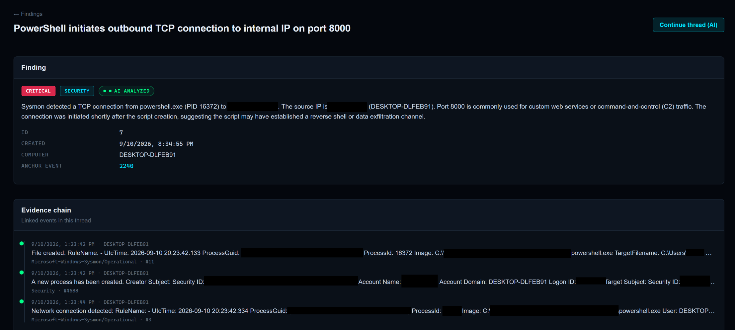Click the Evidence chain heading
Viewport: 735px width, 330px height.
pyautogui.click(x=46, y=210)
